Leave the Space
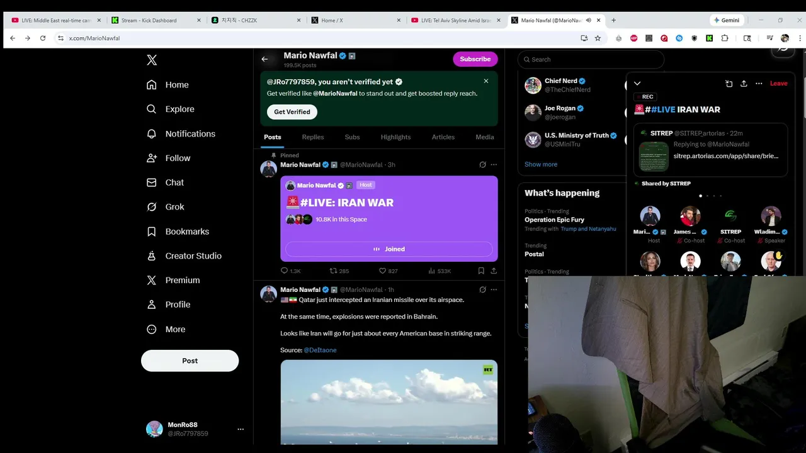The width and height of the screenshot is (806, 453). pyautogui.click(x=778, y=83)
